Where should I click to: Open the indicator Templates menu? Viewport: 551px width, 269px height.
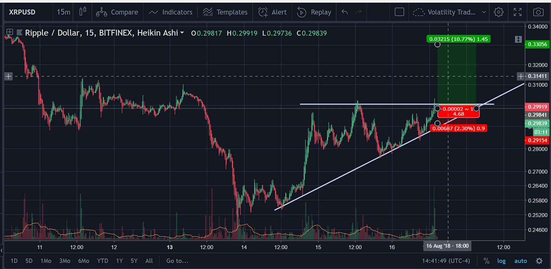[x=225, y=12]
